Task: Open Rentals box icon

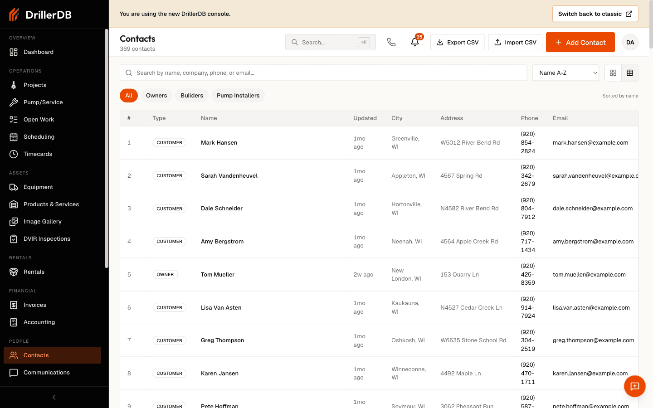Action: [14, 272]
